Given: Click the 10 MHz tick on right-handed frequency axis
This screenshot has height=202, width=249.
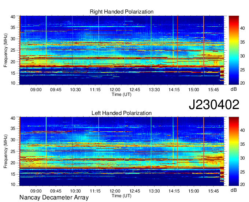Looking at the screenshot, I should coord(13,83).
